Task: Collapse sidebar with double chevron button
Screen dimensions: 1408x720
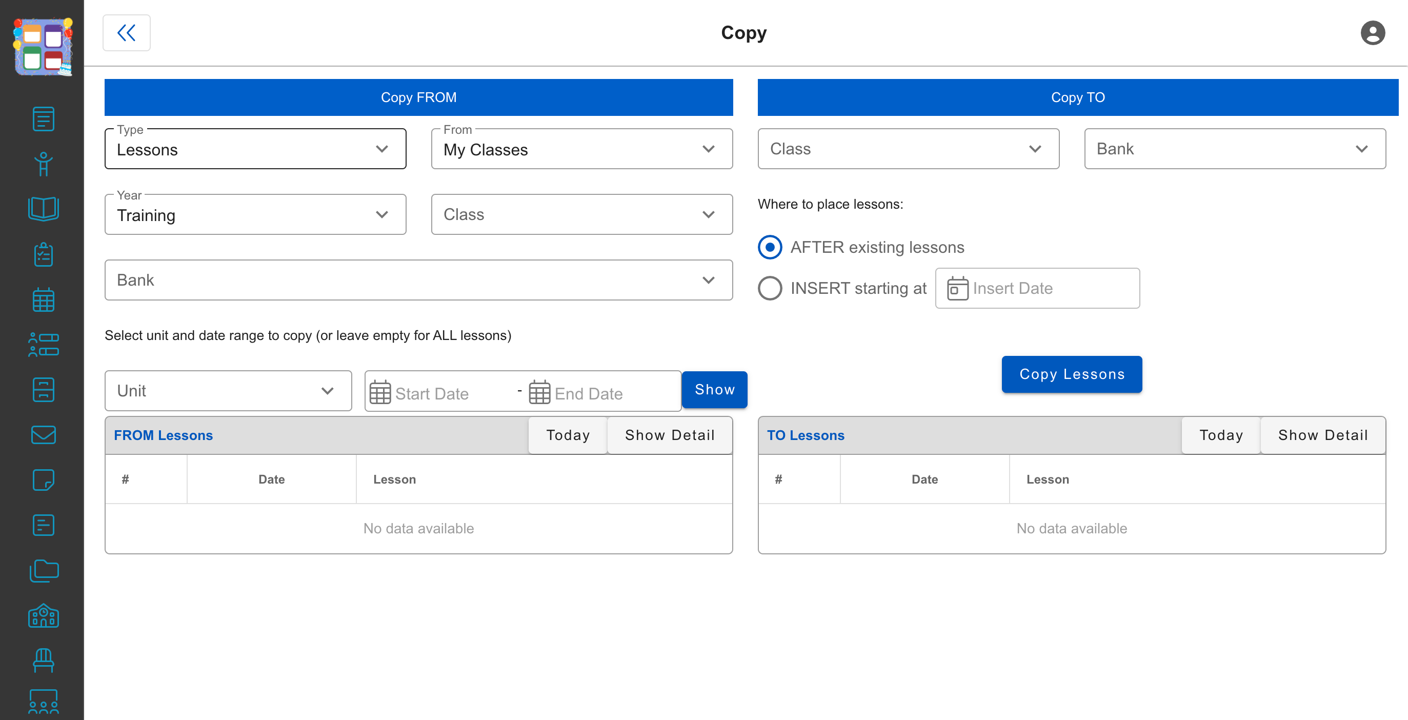Action: 126,33
